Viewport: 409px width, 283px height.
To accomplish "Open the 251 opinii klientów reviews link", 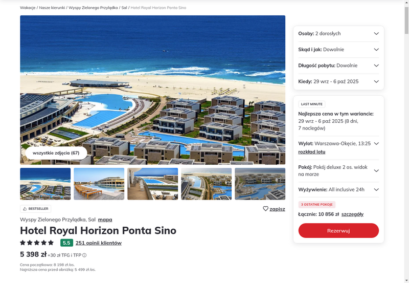I will tap(99, 243).
